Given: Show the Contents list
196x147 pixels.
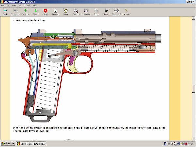Looking at the screenshot, I should [x=86, y=12].
